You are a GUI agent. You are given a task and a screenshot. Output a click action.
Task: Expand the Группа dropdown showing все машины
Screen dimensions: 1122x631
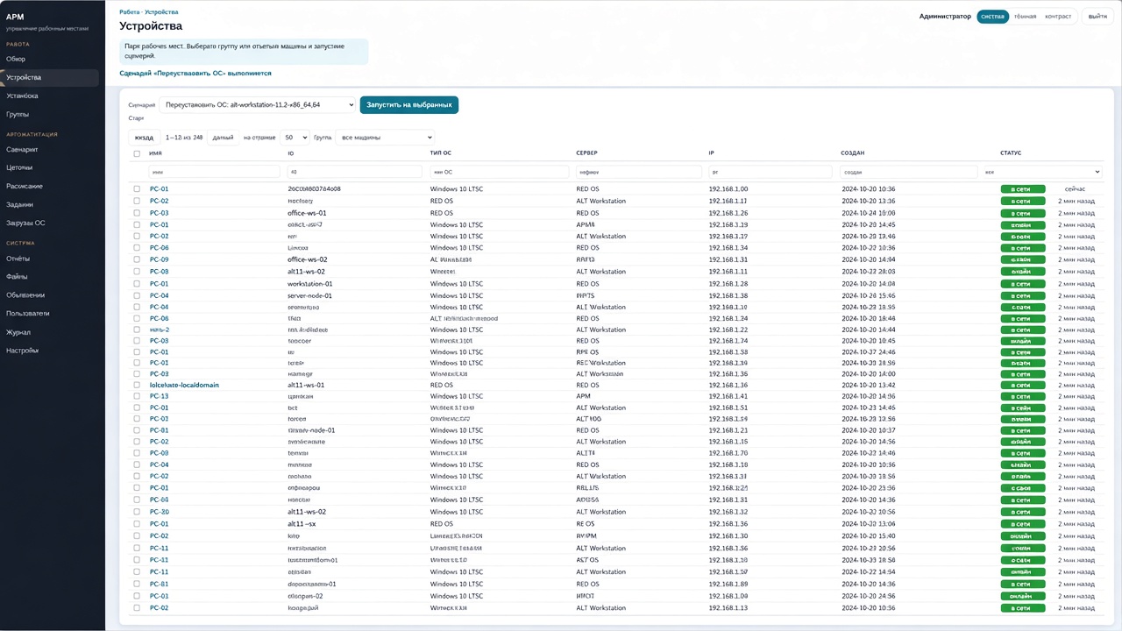click(385, 138)
